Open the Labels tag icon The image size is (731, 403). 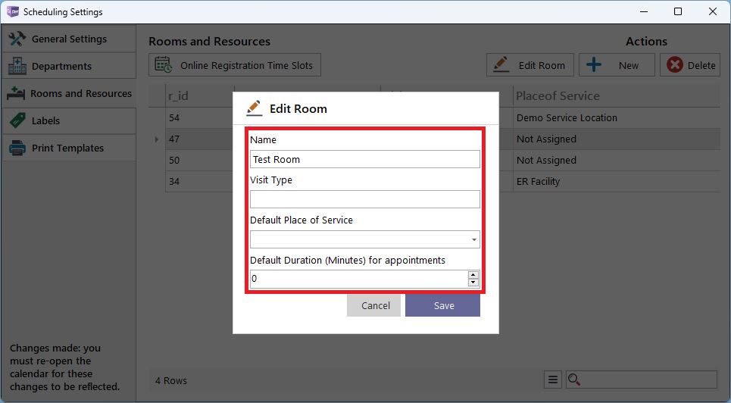point(17,120)
